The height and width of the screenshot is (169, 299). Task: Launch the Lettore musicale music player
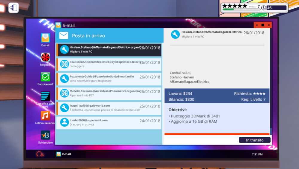tap(45, 116)
